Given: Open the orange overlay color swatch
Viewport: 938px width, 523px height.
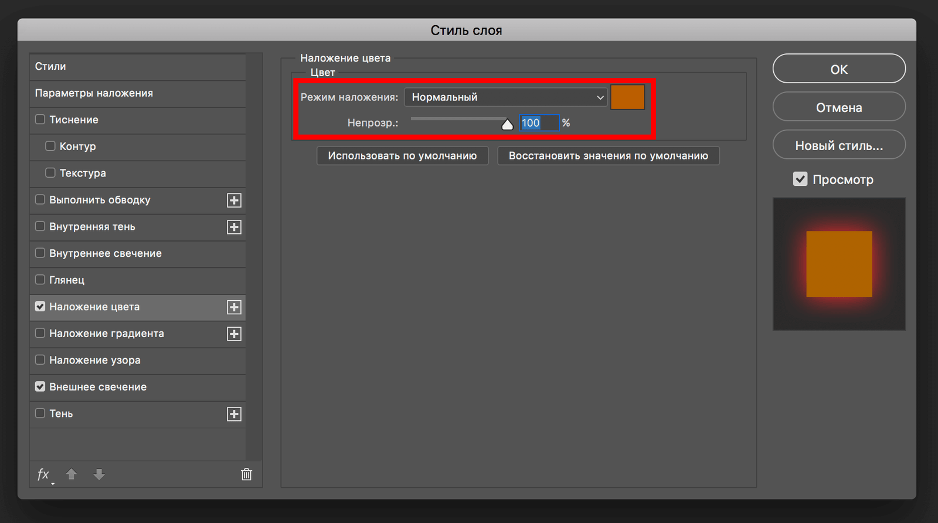Looking at the screenshot, I should [628, 97].
